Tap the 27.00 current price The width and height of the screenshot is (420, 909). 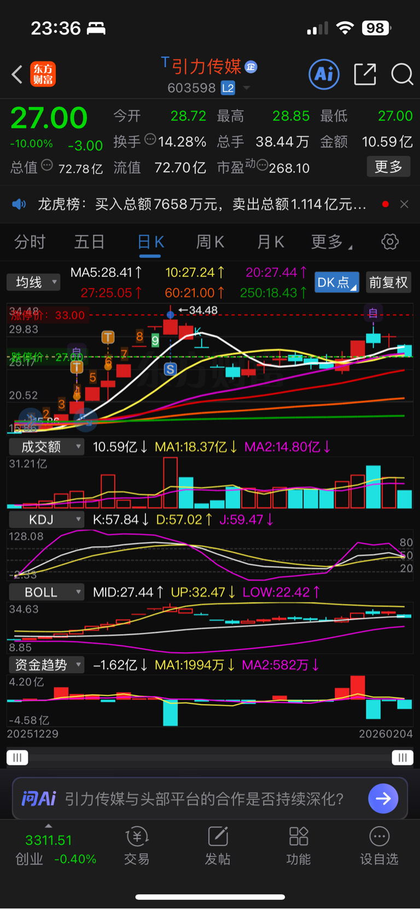click(49, 118)
